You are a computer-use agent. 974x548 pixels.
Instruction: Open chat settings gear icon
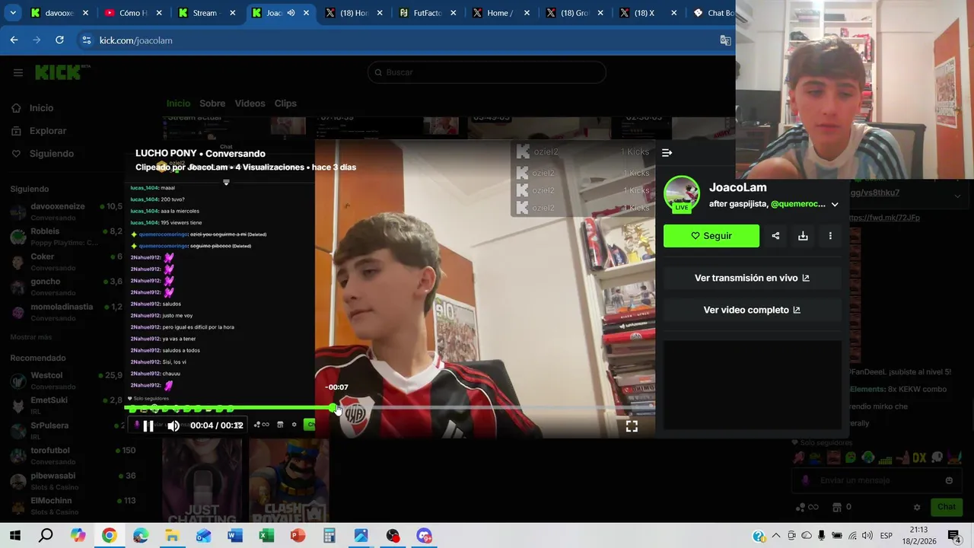(917, 507)
